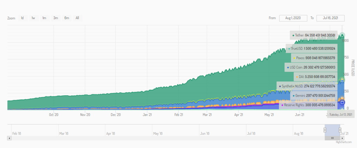The width and height of the screenshot is (357, 148).
Task: Click the Paxos tooltip value label
Action: point(314,58)
